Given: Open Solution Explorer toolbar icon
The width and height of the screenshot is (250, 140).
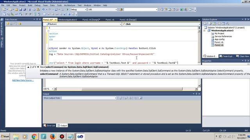Looking at the screenshot, I should [161, 9].
